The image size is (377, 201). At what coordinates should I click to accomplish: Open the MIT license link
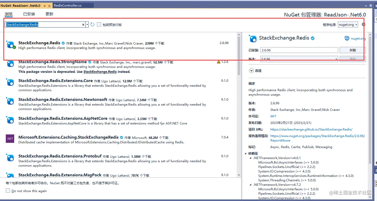tap(273, 116)
